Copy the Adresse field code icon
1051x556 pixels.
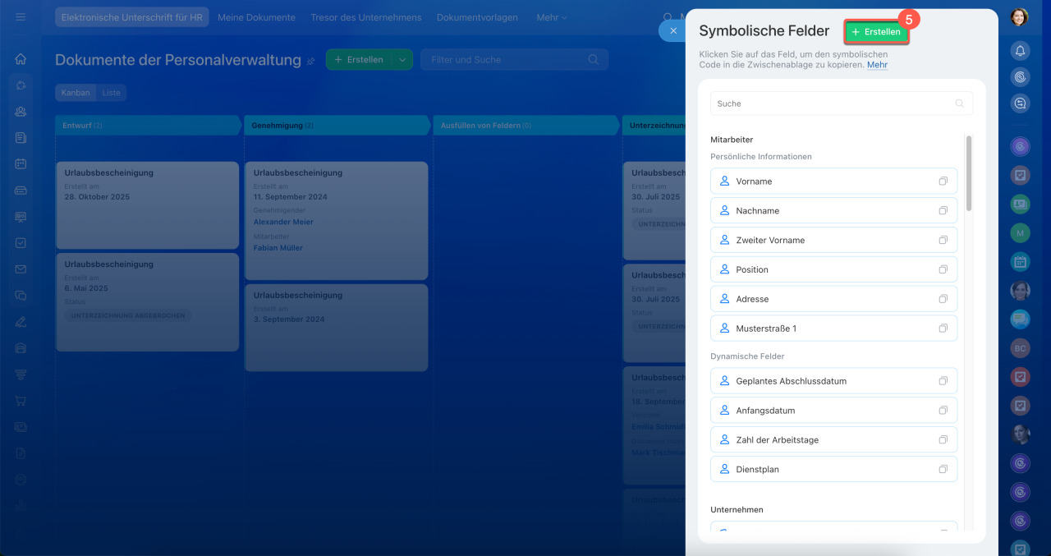[x=943, y=300]
